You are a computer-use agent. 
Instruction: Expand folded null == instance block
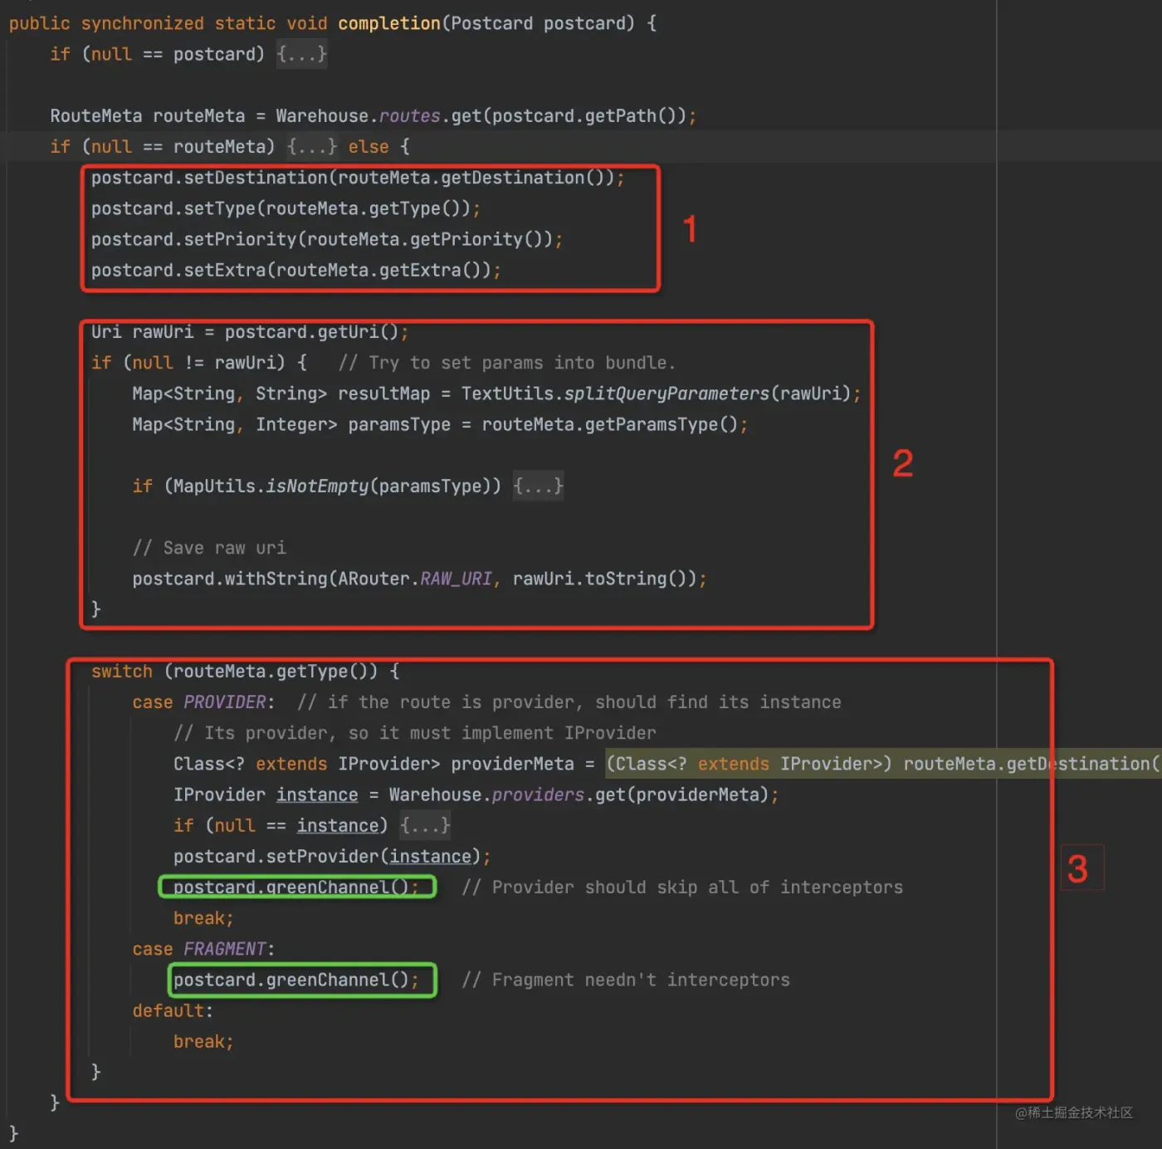click(425, 826)
